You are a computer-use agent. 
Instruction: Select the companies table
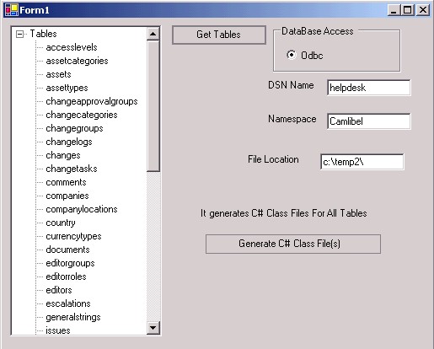[67, 196]
